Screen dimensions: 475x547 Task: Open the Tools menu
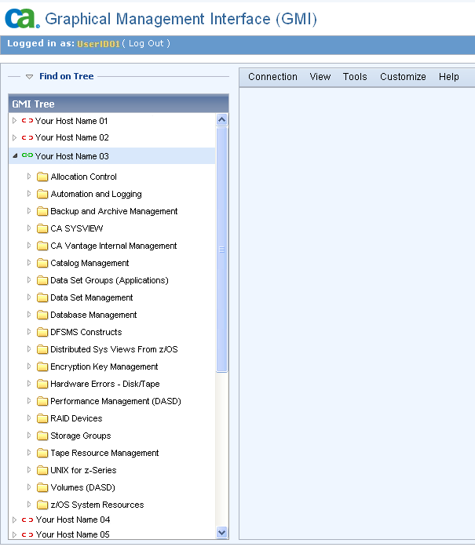click(x=355, y=77)
